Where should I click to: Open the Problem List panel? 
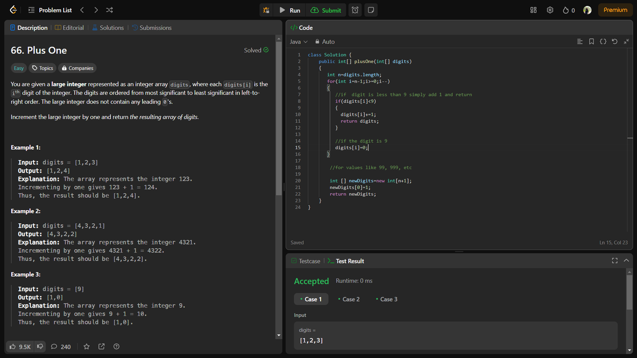50,10
